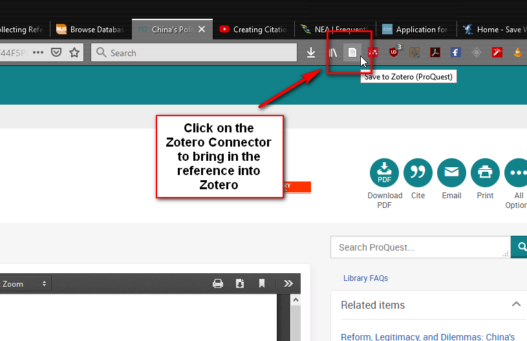
Task: Switch to Application for tab
Action: tap(416, 30)
